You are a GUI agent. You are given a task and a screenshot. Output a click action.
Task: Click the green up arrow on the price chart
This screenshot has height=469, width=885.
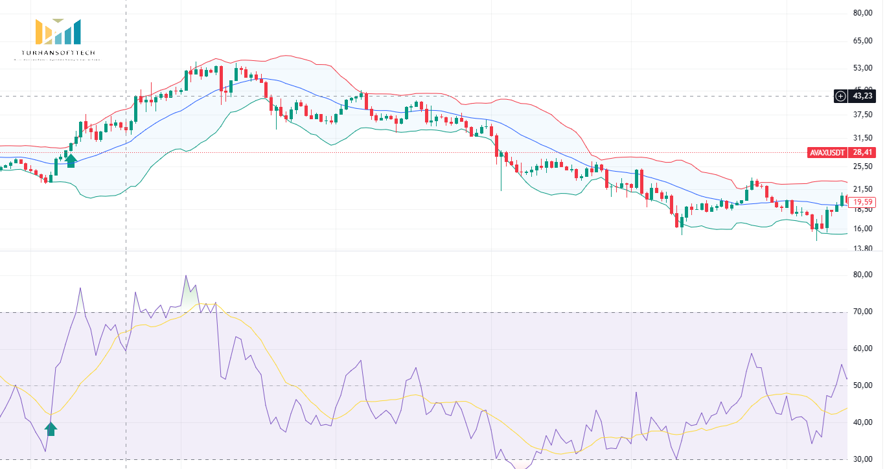71,161
